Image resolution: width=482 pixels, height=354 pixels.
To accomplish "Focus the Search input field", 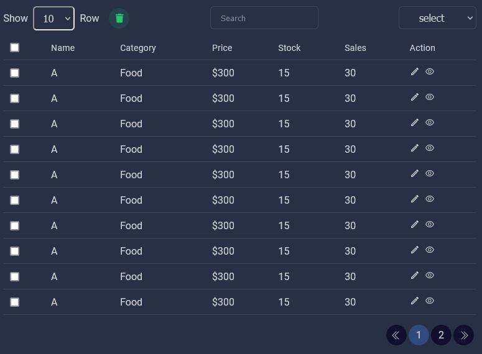I will [264, 18].
